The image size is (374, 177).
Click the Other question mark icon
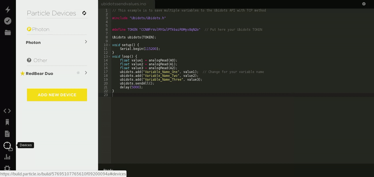click(29, 60)
